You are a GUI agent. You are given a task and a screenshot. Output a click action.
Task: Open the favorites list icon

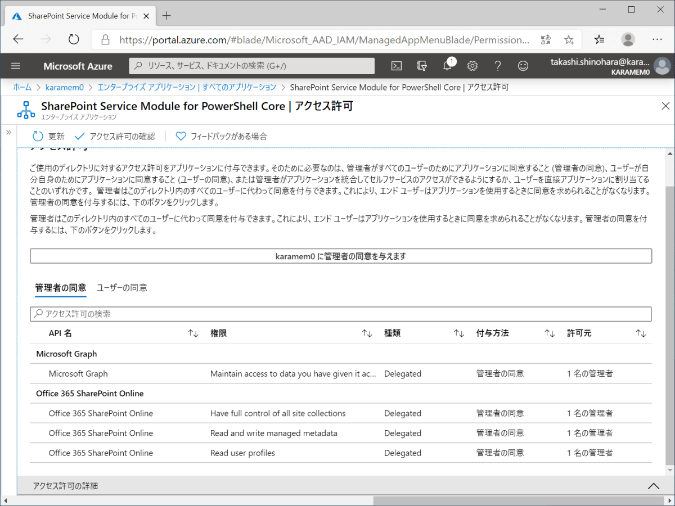600,39
